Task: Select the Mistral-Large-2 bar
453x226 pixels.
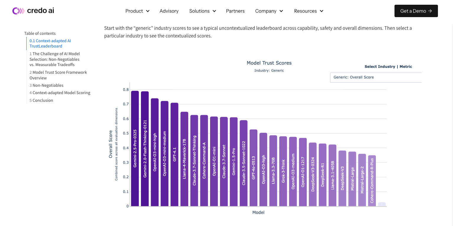Action: 362,180
